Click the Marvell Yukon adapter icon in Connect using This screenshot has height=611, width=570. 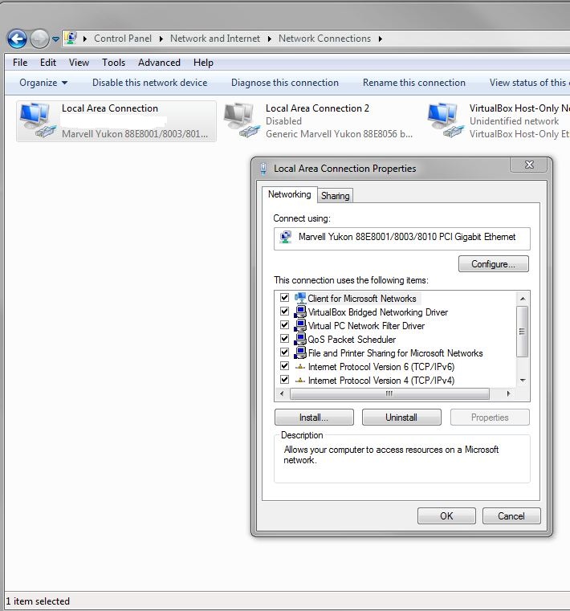[x=286, y=237]
